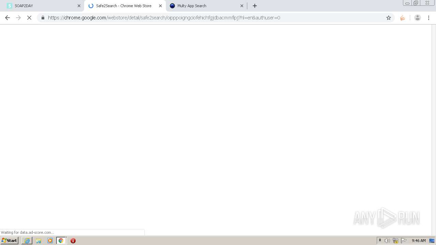Image resolution: width=436 pixels, height=245 pixels.
Task: Open a new tab
Action: 255,6
